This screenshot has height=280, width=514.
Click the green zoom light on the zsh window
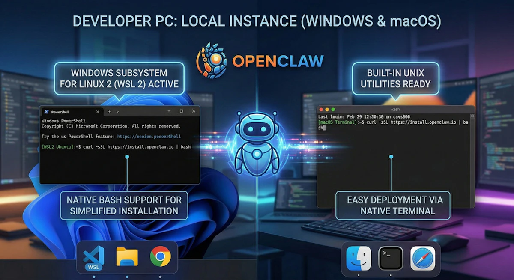pyautogui.click(x=333, y=110)
